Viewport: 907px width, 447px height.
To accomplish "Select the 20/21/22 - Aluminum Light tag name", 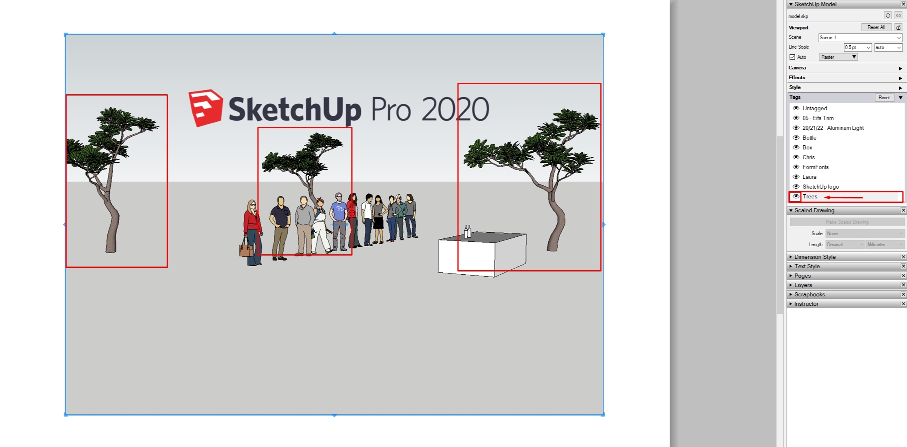I will 833,128.
